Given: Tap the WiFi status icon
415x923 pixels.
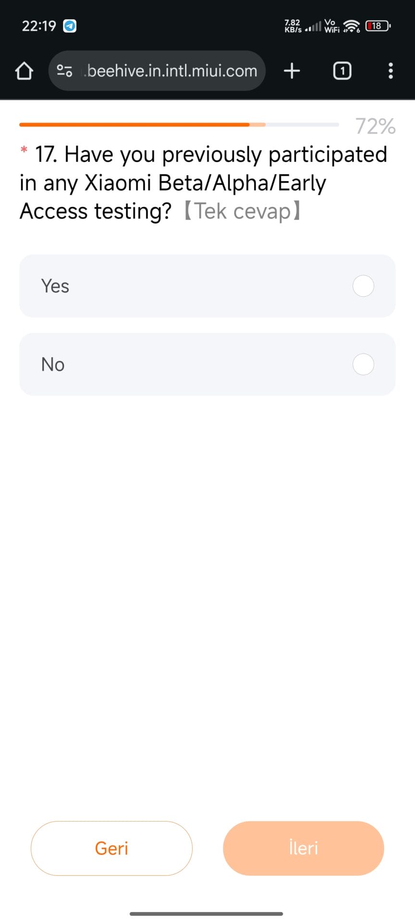Looking at the screenshot, I should [352, 26].
